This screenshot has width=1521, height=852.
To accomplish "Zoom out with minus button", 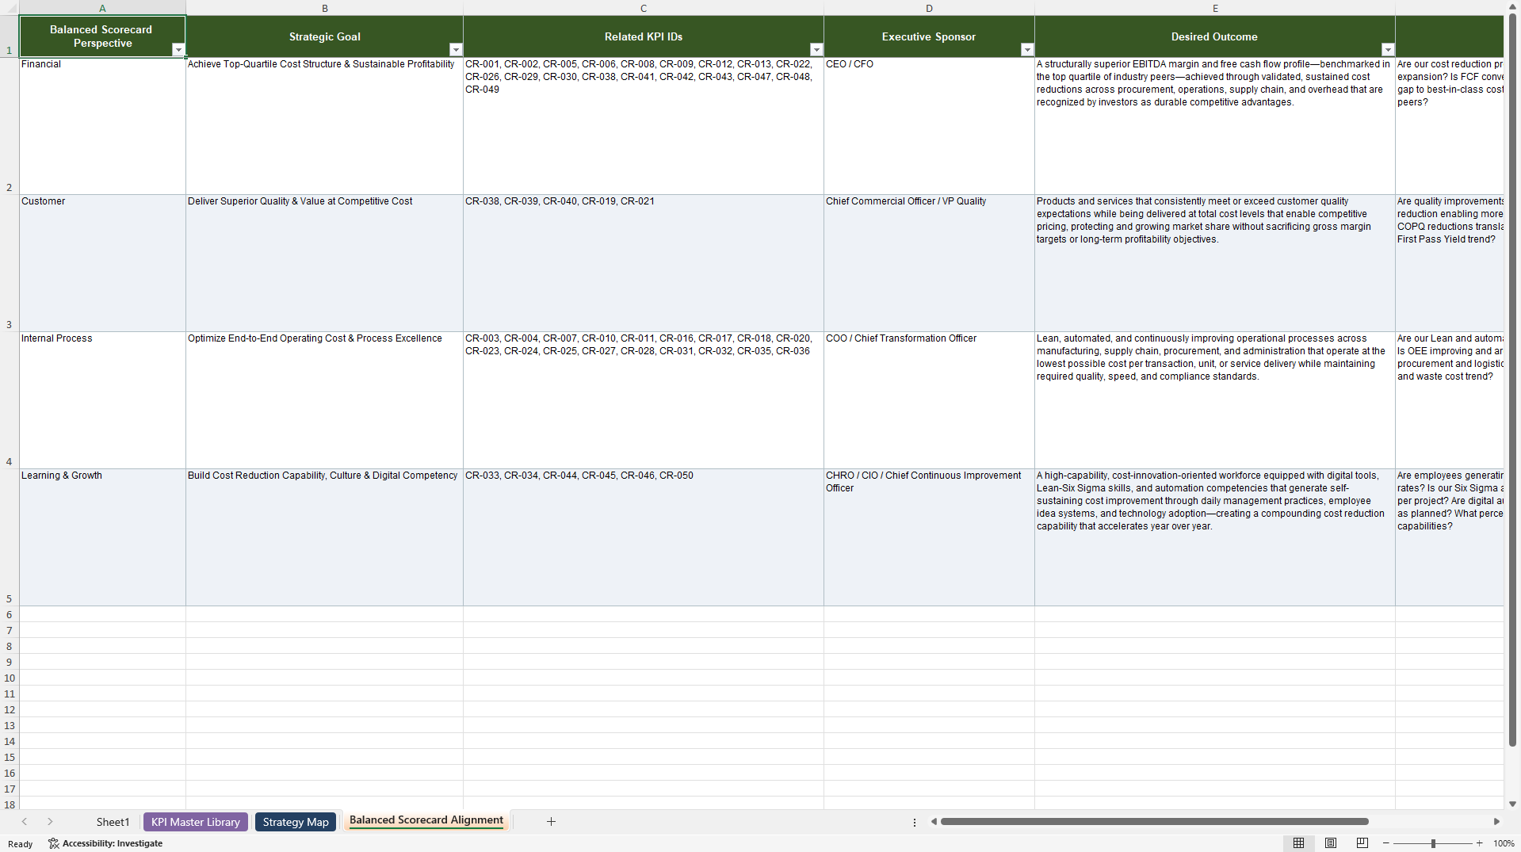I will (x=1385, y=843).
